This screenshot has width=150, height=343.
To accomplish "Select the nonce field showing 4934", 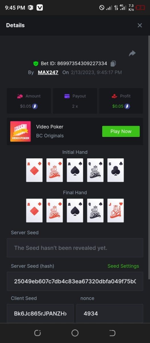I will tap(110, 314).
